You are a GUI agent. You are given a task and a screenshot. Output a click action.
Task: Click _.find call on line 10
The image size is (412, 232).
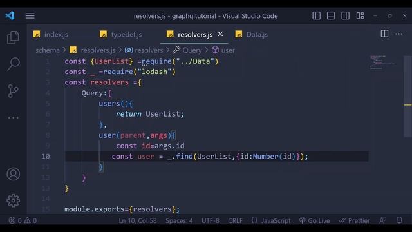[180, 157]
